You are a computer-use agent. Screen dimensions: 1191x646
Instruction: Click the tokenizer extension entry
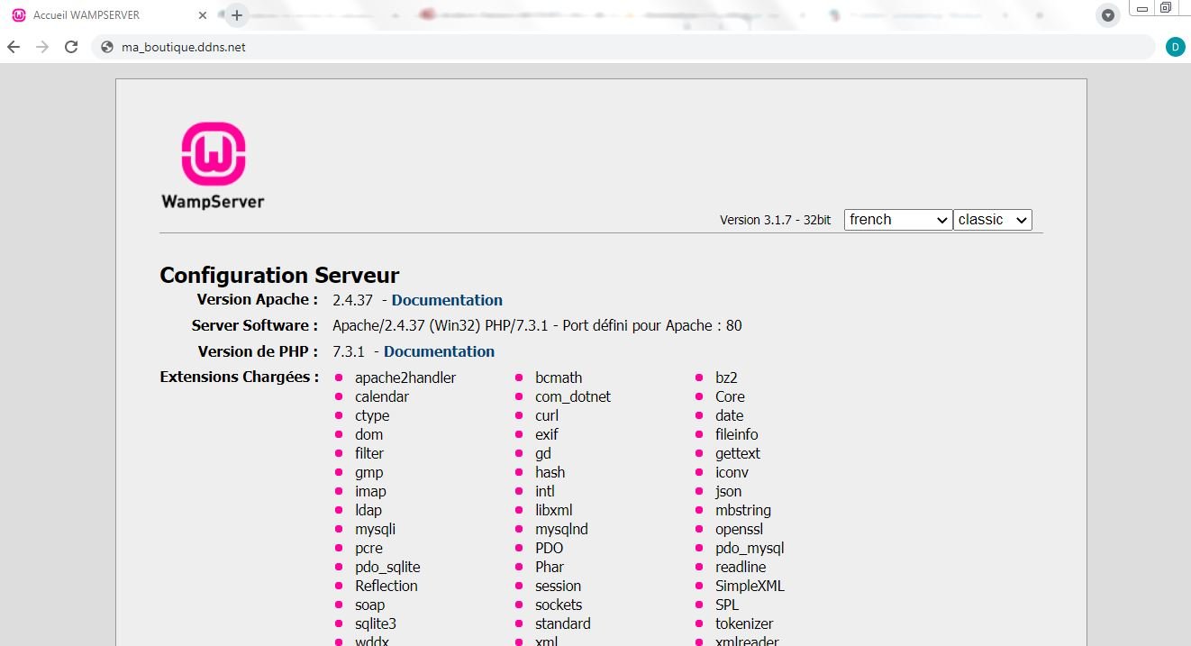click(744, 623)
